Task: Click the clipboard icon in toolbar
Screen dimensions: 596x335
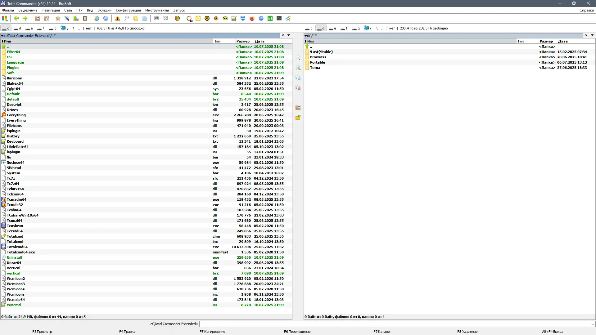Action: (x=85, y=19)
